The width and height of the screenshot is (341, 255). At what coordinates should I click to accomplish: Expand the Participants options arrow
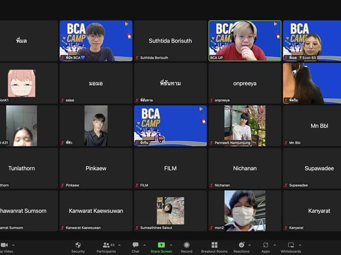point(119,245)
